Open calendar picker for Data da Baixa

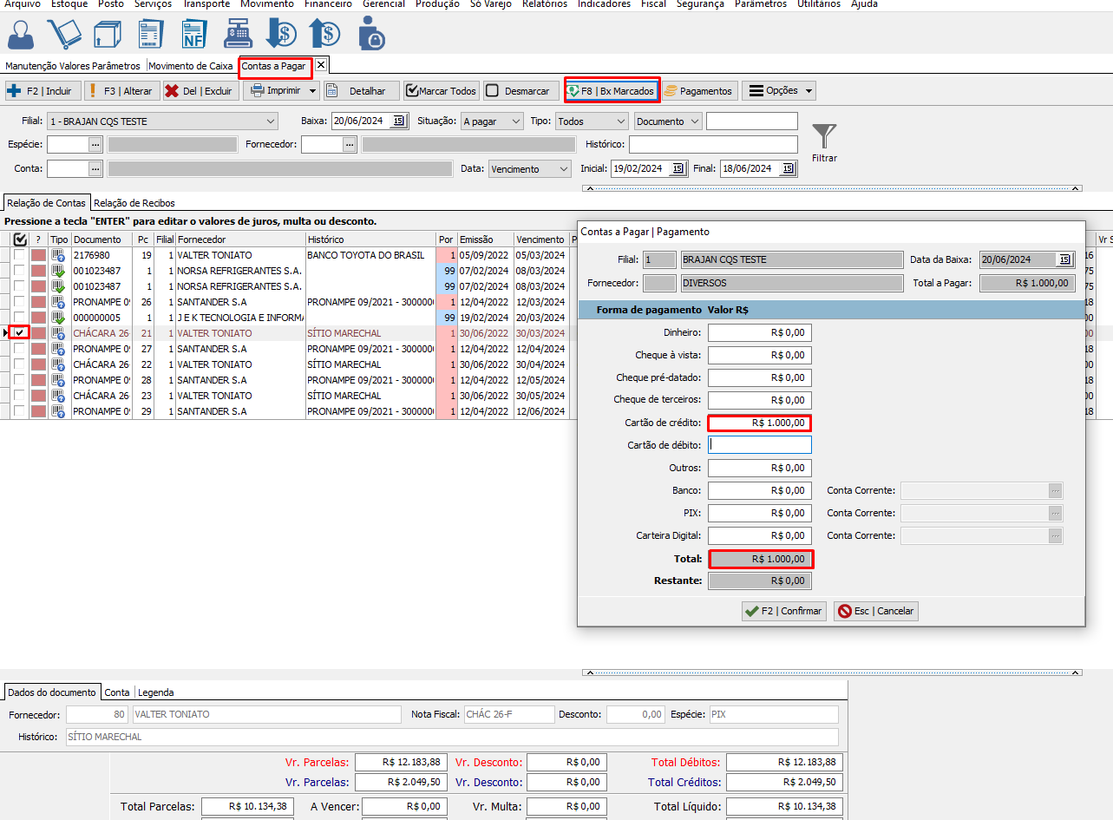(1063, 259)
